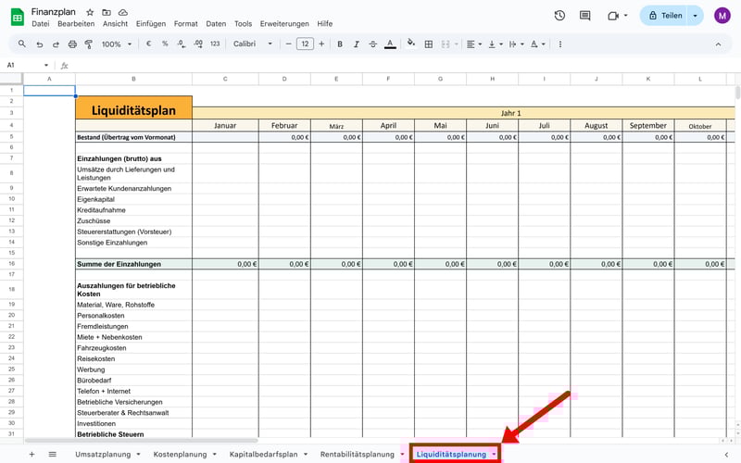Open version history clock icon

559,16
